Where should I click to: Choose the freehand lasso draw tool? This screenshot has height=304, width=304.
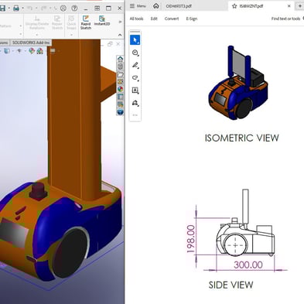click(135, 77)
